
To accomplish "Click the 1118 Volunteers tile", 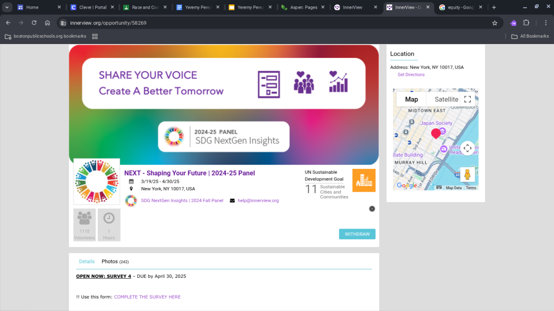I will (x=84, y=225).
